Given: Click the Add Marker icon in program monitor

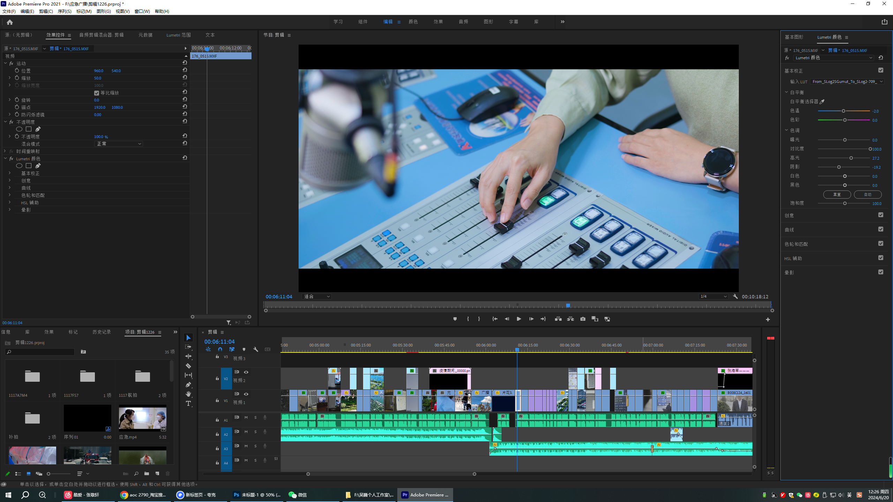Looking at the screenshot, I should coord(455,319).
